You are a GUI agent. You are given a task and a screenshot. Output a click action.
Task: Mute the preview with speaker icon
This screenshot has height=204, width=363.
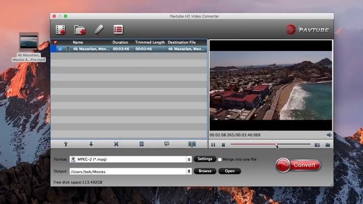(329, 135)
